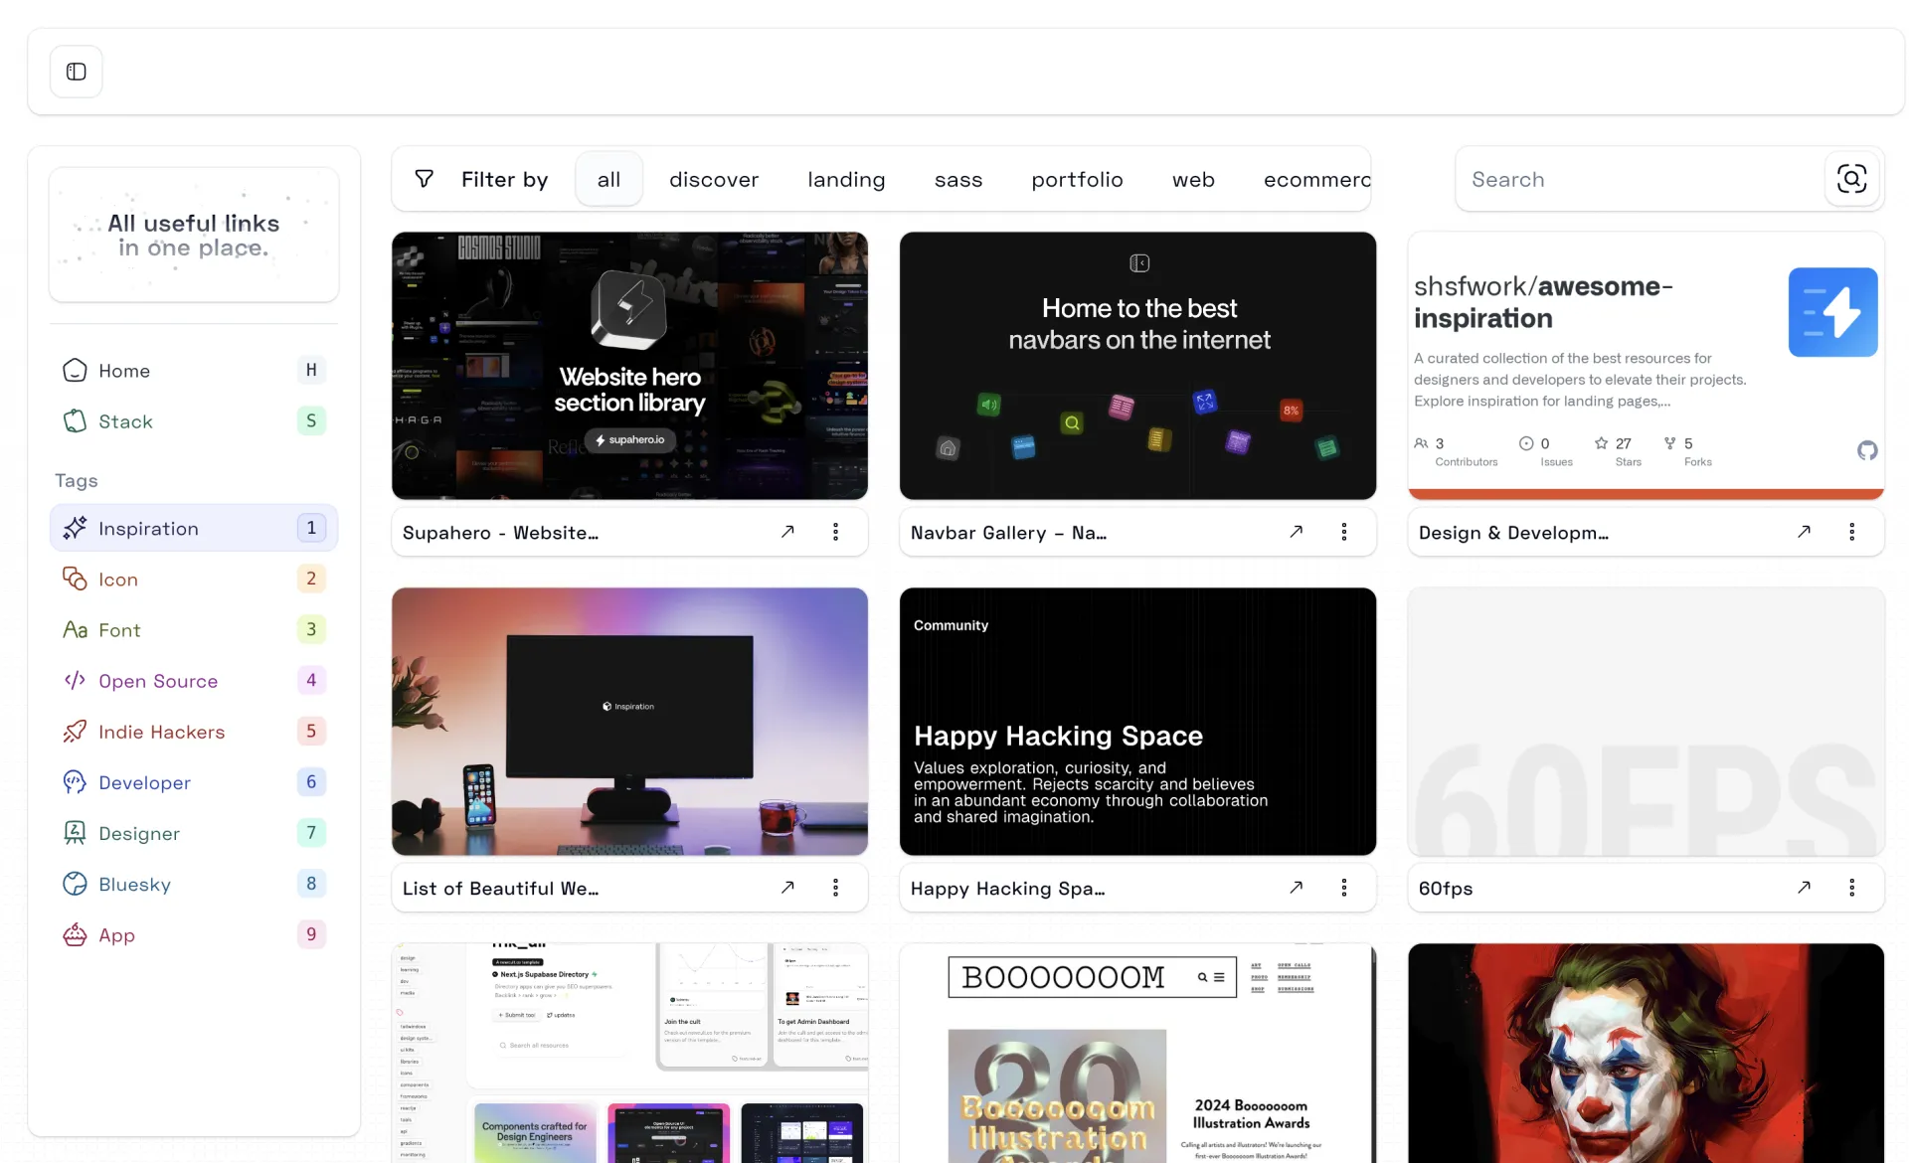Click the filter funnel icon
The image size is (1909, 1163).
[x=424, y=179]
